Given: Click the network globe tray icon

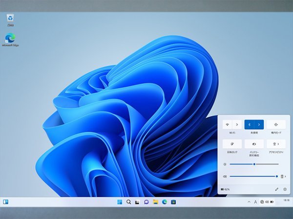Looking at the screenshot, I should [262, 202].
